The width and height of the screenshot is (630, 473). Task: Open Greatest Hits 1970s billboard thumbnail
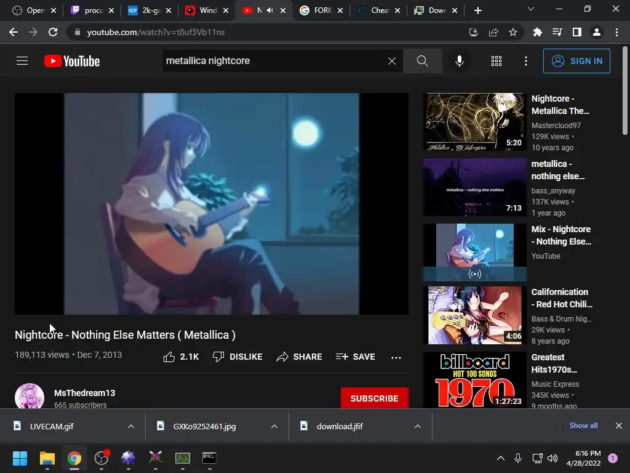tap(475, 379)
